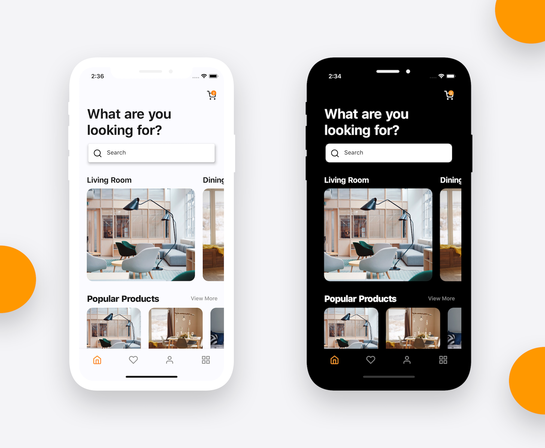Viewport: 545px width, 448px height.
Task: Expand Popular Products full list
Action: tap(205, 298)
